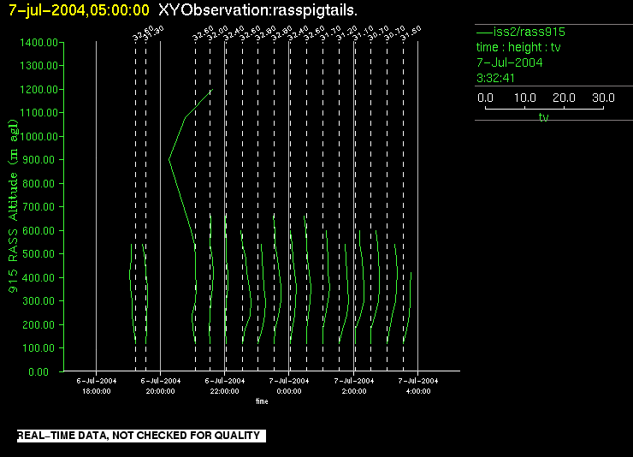The height and width of the screenshot is (457, 633).
Task: Click the 31.30 profile value label
Action: 154,33
